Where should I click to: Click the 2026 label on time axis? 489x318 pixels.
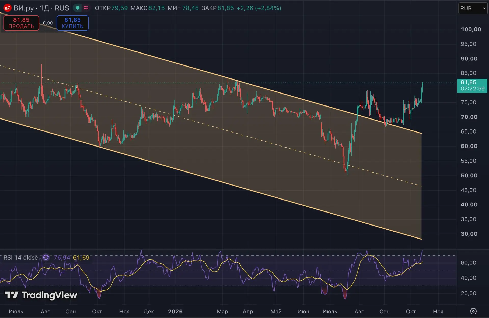[x=175, y=311]
